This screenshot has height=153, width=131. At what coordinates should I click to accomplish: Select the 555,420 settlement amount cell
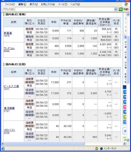pos(105,31)
